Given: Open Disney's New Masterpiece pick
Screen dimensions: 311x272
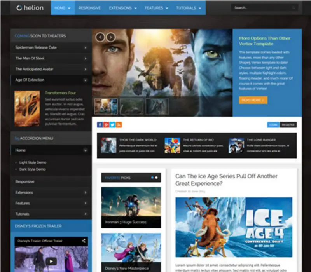Looking at the screenshot, I should [x=131, y=252].
